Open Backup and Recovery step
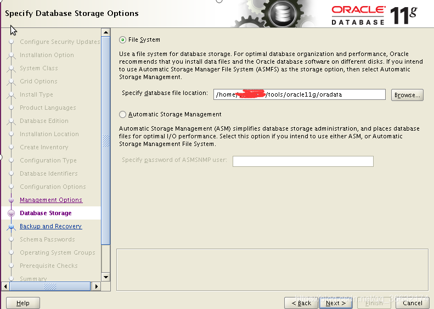The height and width of the screenshot is (309, 434). pyautogui.click(x=50, y=226)
